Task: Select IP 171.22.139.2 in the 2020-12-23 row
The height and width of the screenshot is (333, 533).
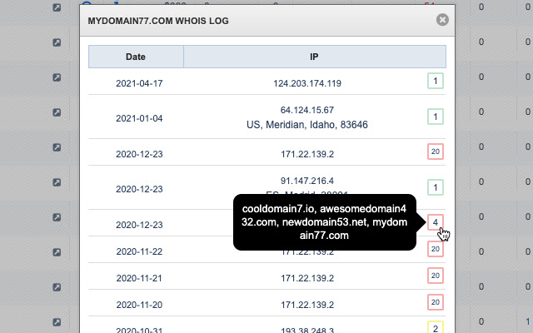Action: point(307,154)
